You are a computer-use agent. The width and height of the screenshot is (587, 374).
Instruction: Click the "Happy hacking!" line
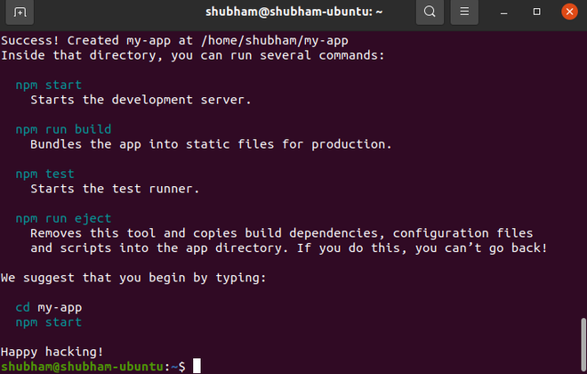[52, 352]
